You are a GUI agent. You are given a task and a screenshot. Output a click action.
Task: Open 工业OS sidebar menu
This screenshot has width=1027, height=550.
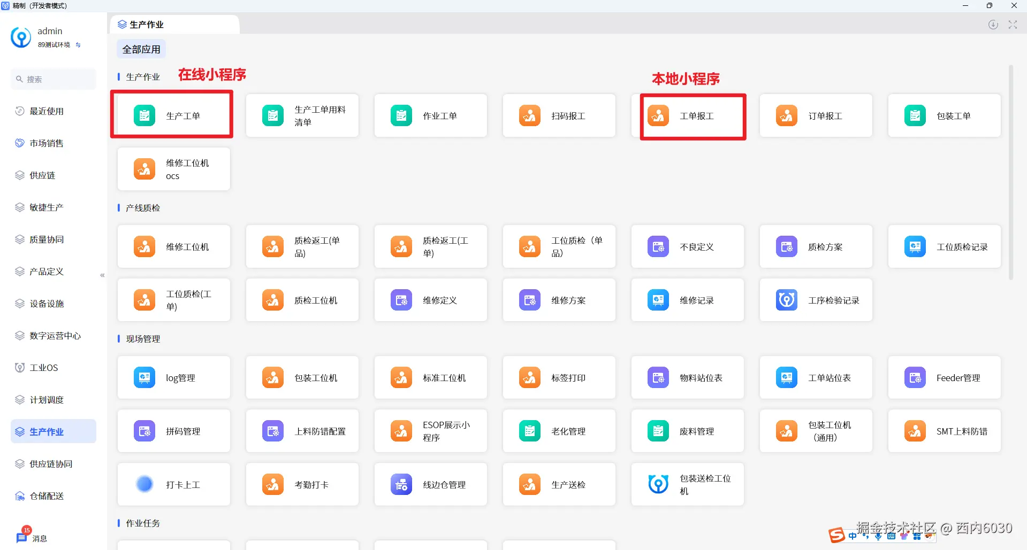tap(54, 368)
